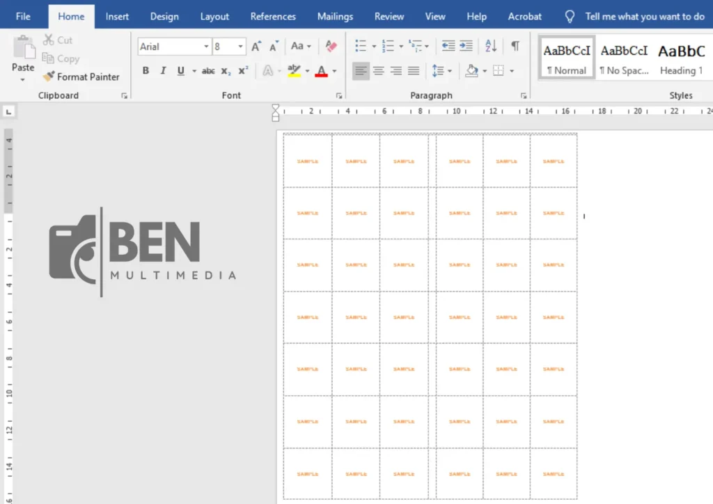713x504 pixels.
Task: Apply bold formatting
Action: coord(146,70)
